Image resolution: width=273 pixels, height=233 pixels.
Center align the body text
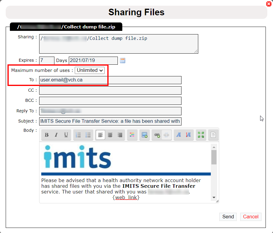click(x=110, y=135)
